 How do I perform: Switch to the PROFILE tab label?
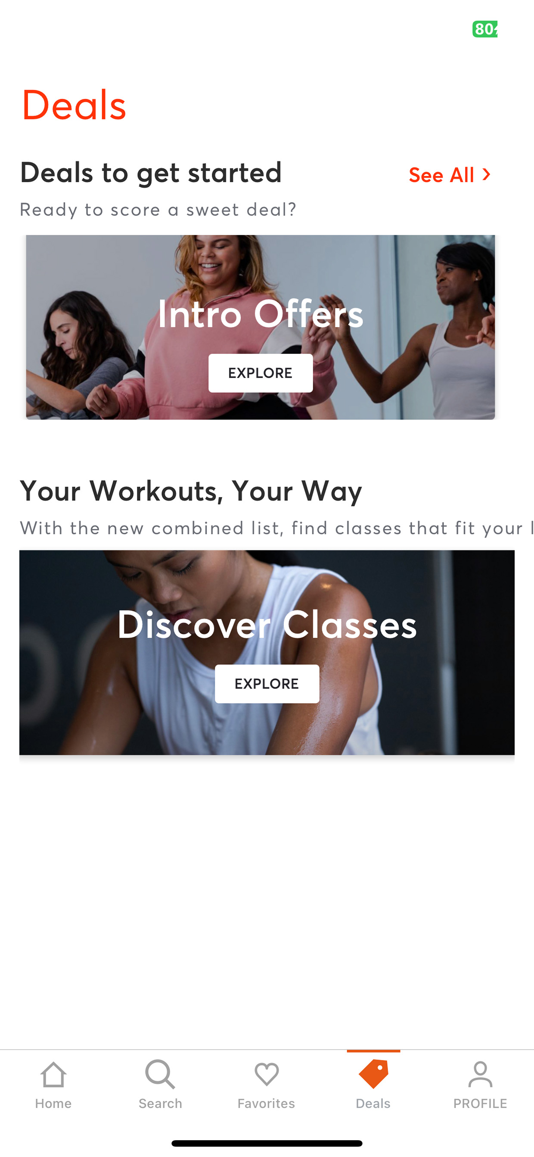[480, 1104]
